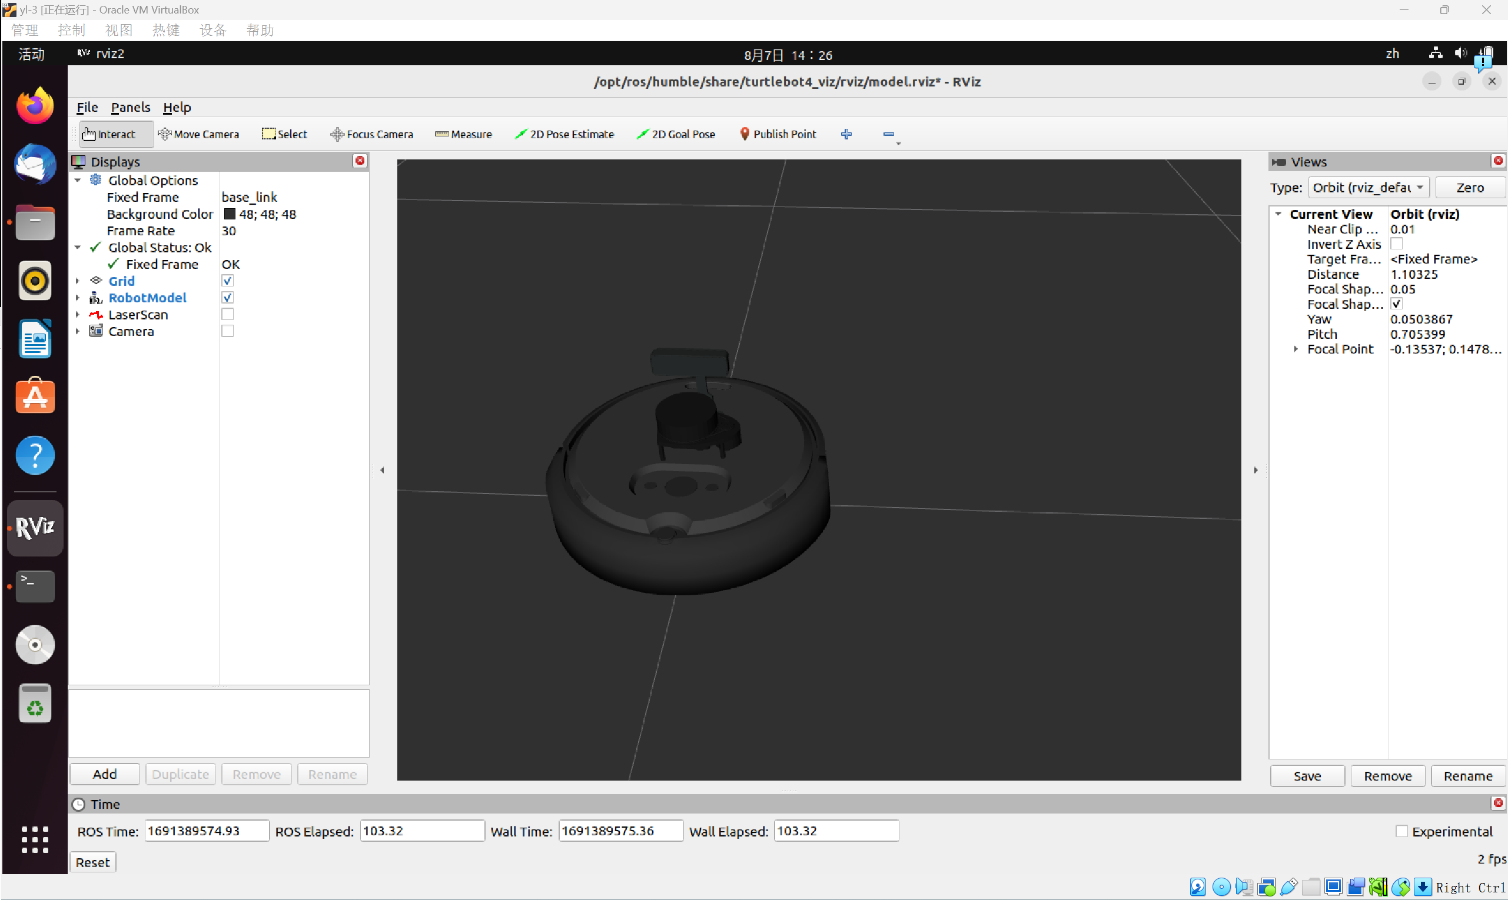Select the 2D Goal Pose tool

tap(676, 134)
